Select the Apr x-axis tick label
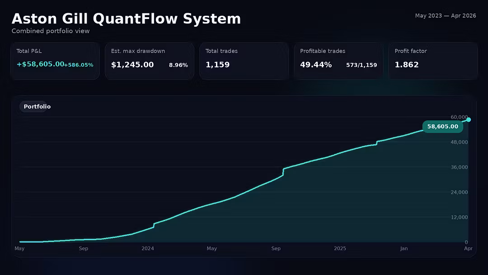Viewport: 488px width, 275px height. click(x=468, y=248)
